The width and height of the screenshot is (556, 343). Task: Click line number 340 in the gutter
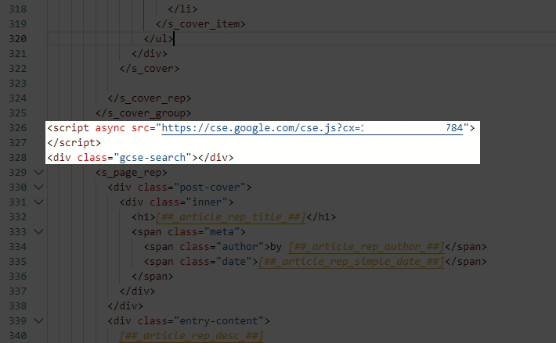pos(18,336)
